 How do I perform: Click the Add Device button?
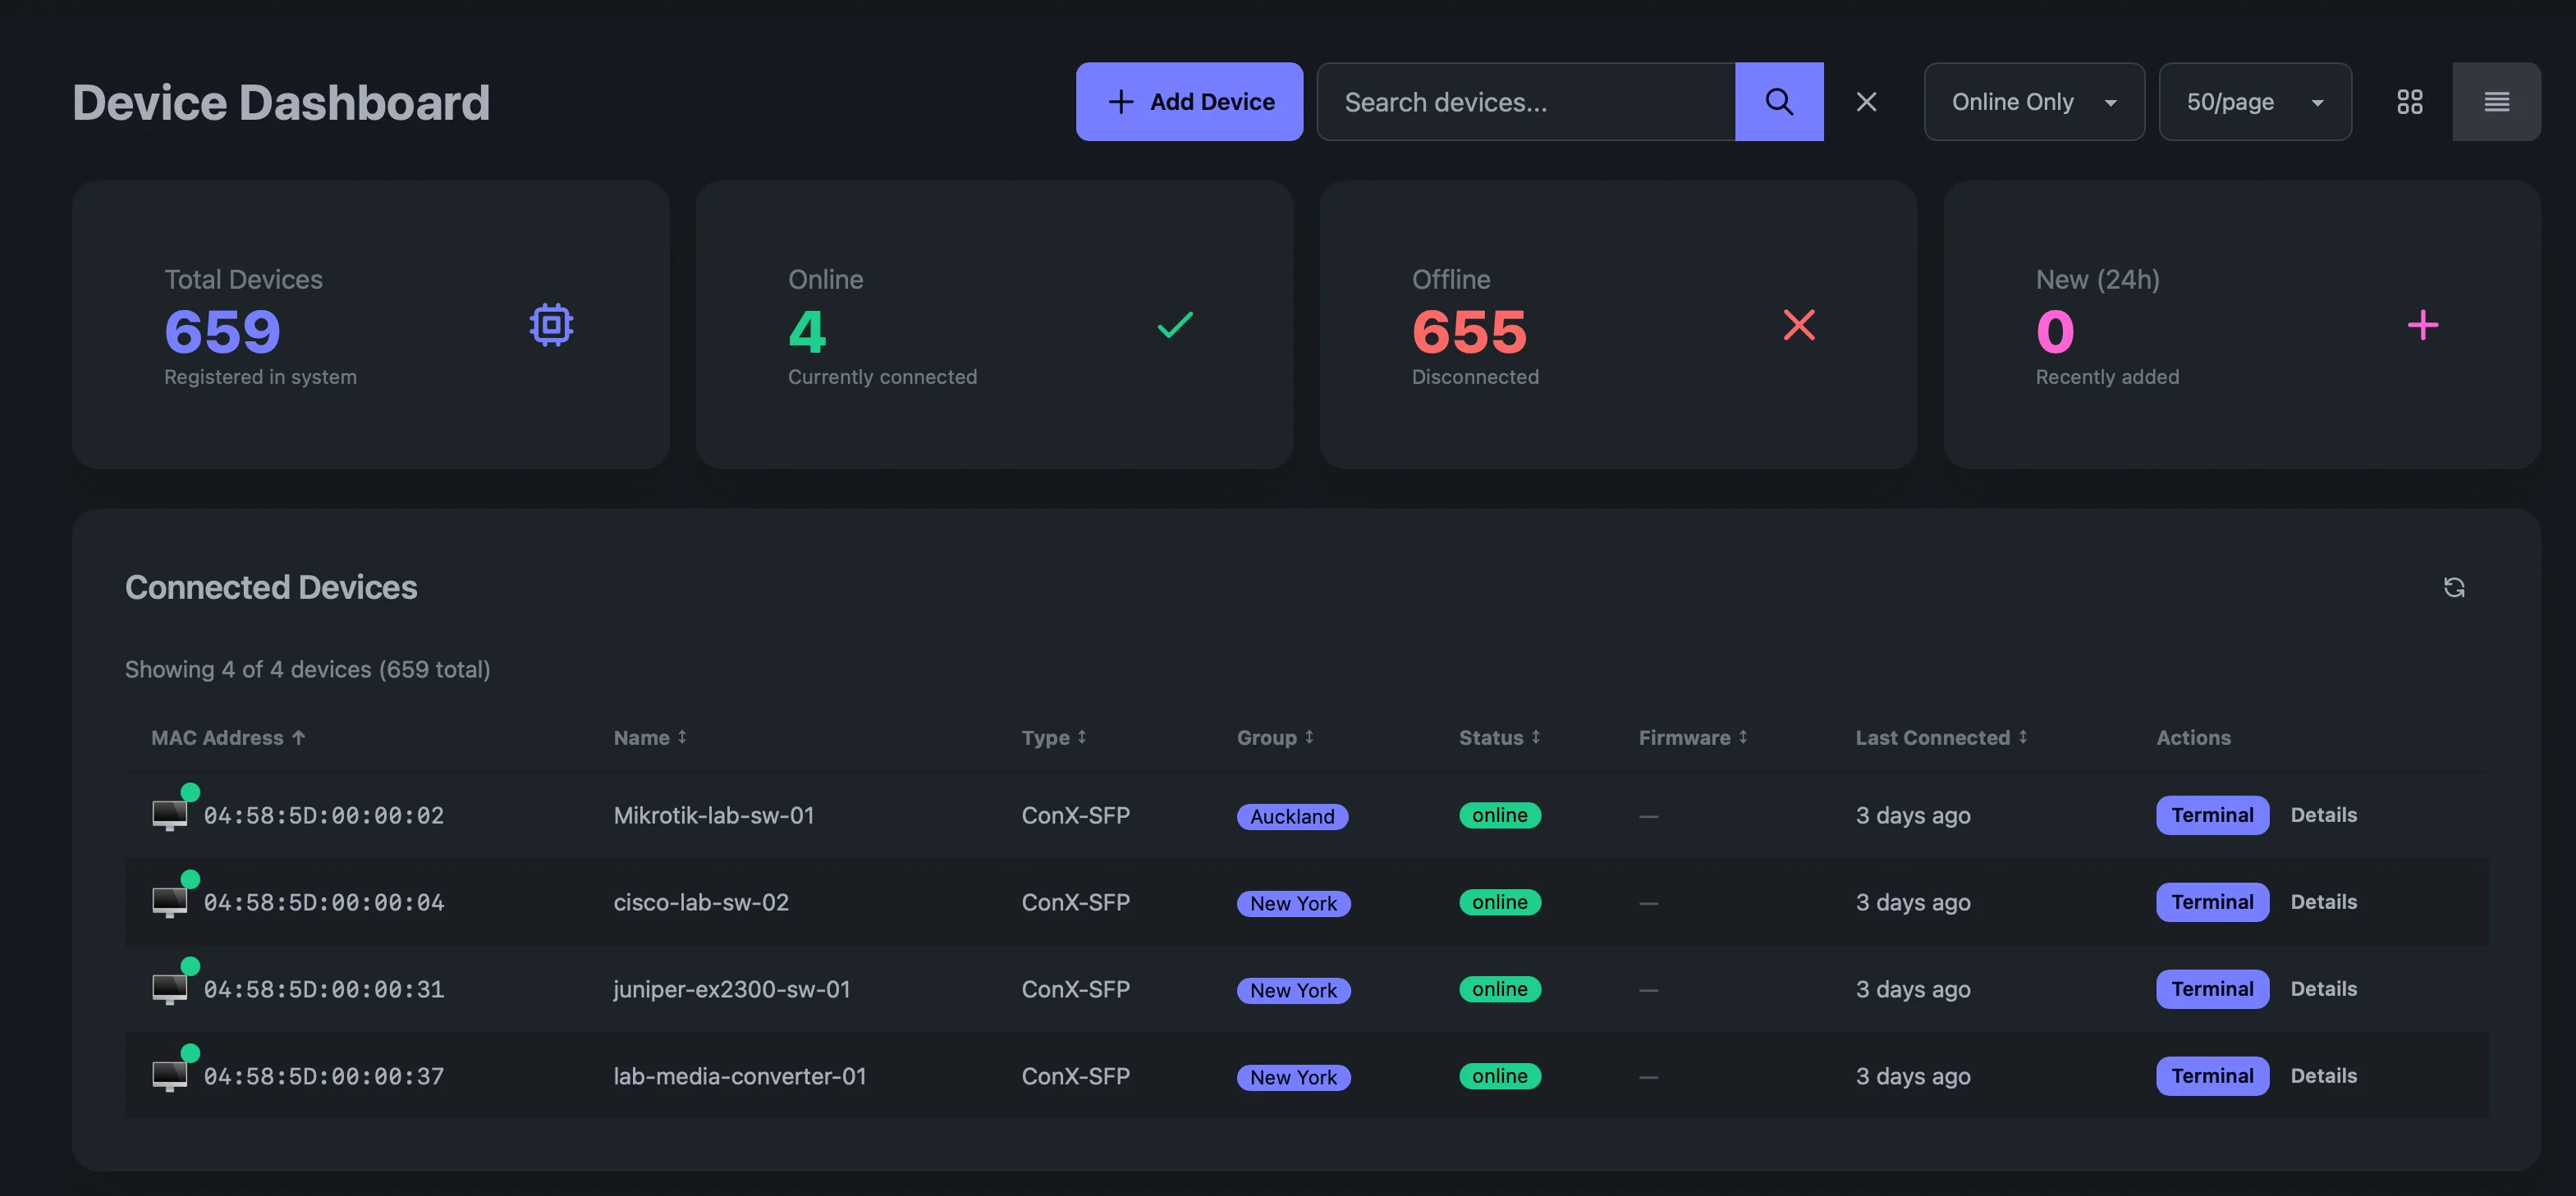point(1189,101)
